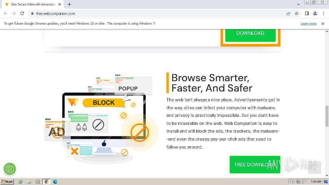Open Chrome profile avatar menu
329x185 pixels.
(315, 13)
